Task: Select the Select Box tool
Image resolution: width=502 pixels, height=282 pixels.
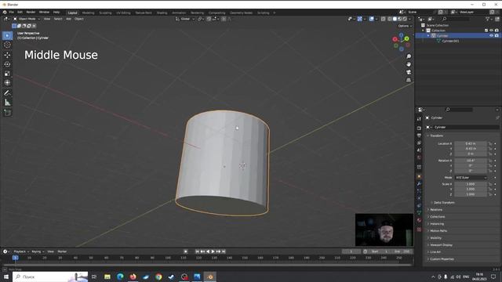Action: click(x=7, y=35)
